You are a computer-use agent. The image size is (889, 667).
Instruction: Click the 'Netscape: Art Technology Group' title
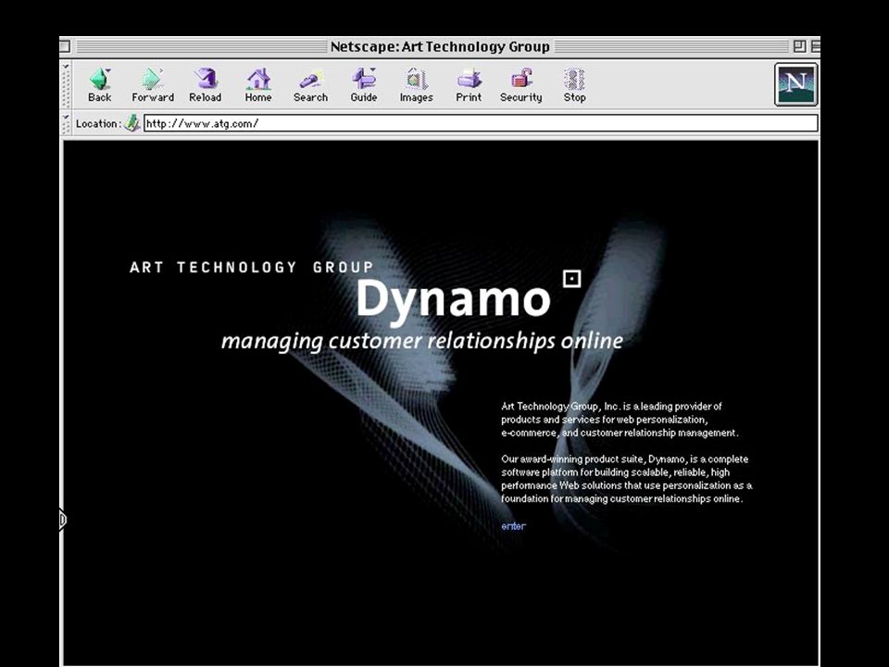click(440, 46)
